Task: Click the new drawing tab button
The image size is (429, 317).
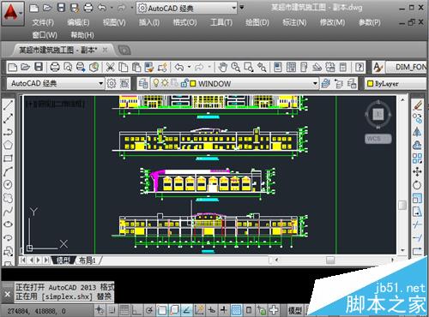Action: click(x=124, y=51)
